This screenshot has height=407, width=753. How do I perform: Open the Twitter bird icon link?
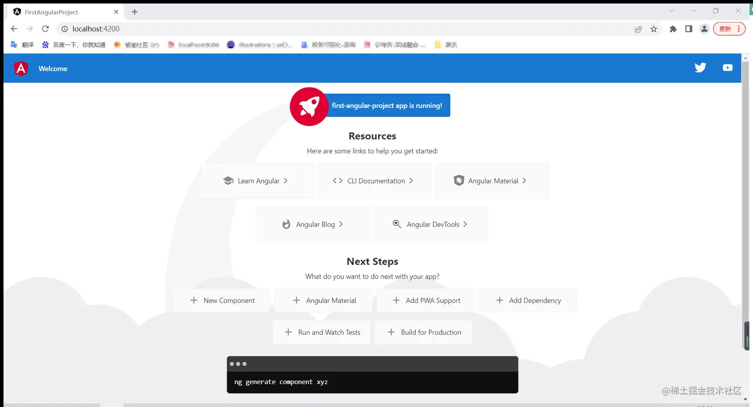700,68
